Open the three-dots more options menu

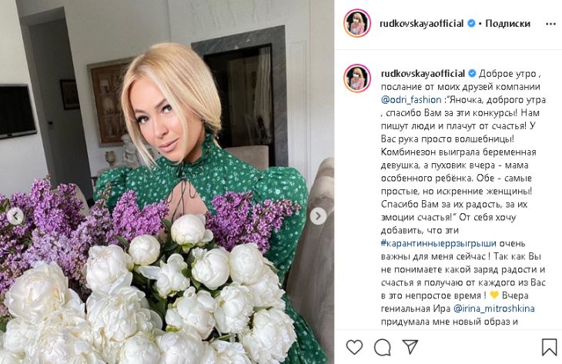click(550, 24)
